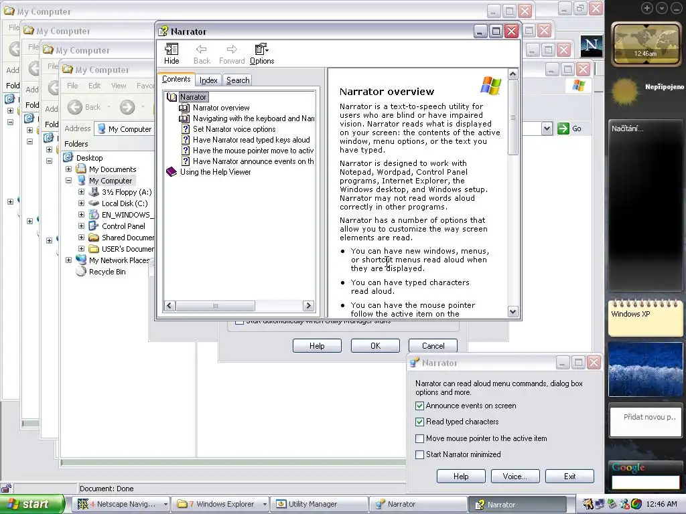Click the Hide toolbar icon in Narrator help
The height and width of the screenshot is (514, 686).
tap(171, 54)
